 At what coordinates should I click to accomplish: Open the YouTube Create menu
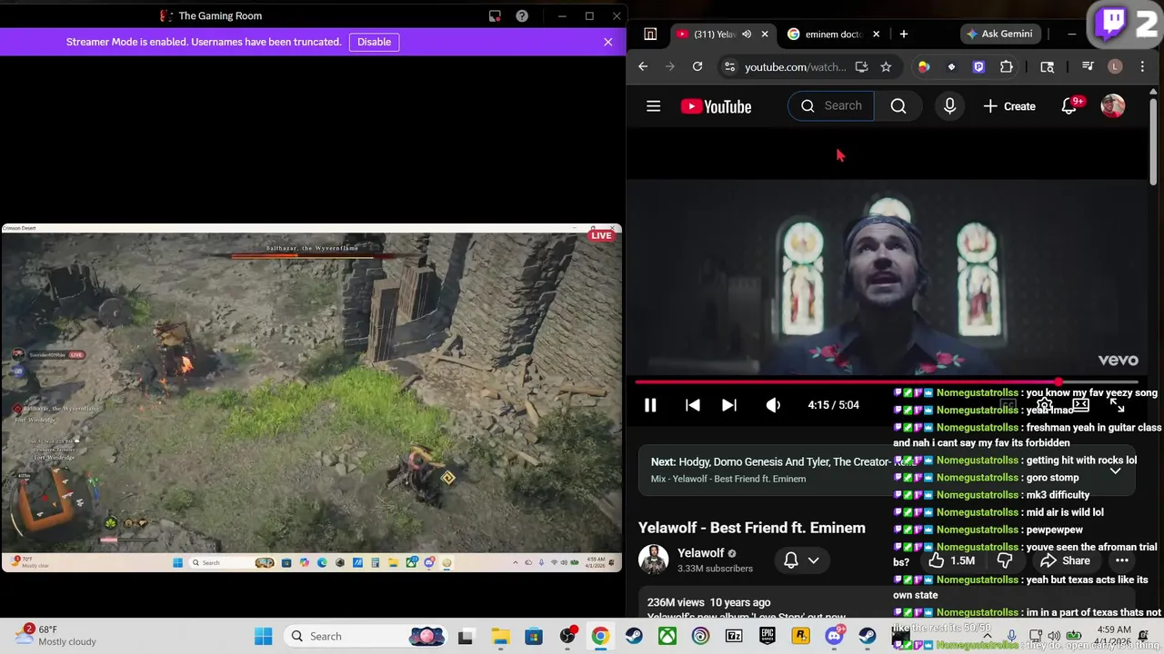pos(1009,106)
